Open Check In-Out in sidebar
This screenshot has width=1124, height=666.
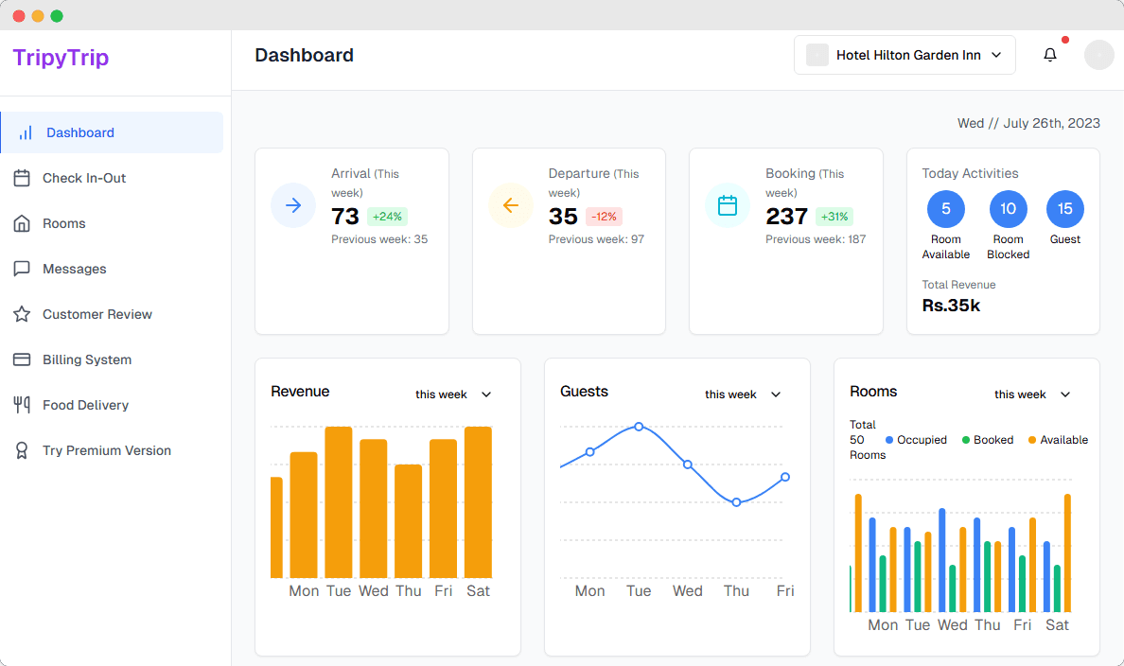(x=84, y=178)
